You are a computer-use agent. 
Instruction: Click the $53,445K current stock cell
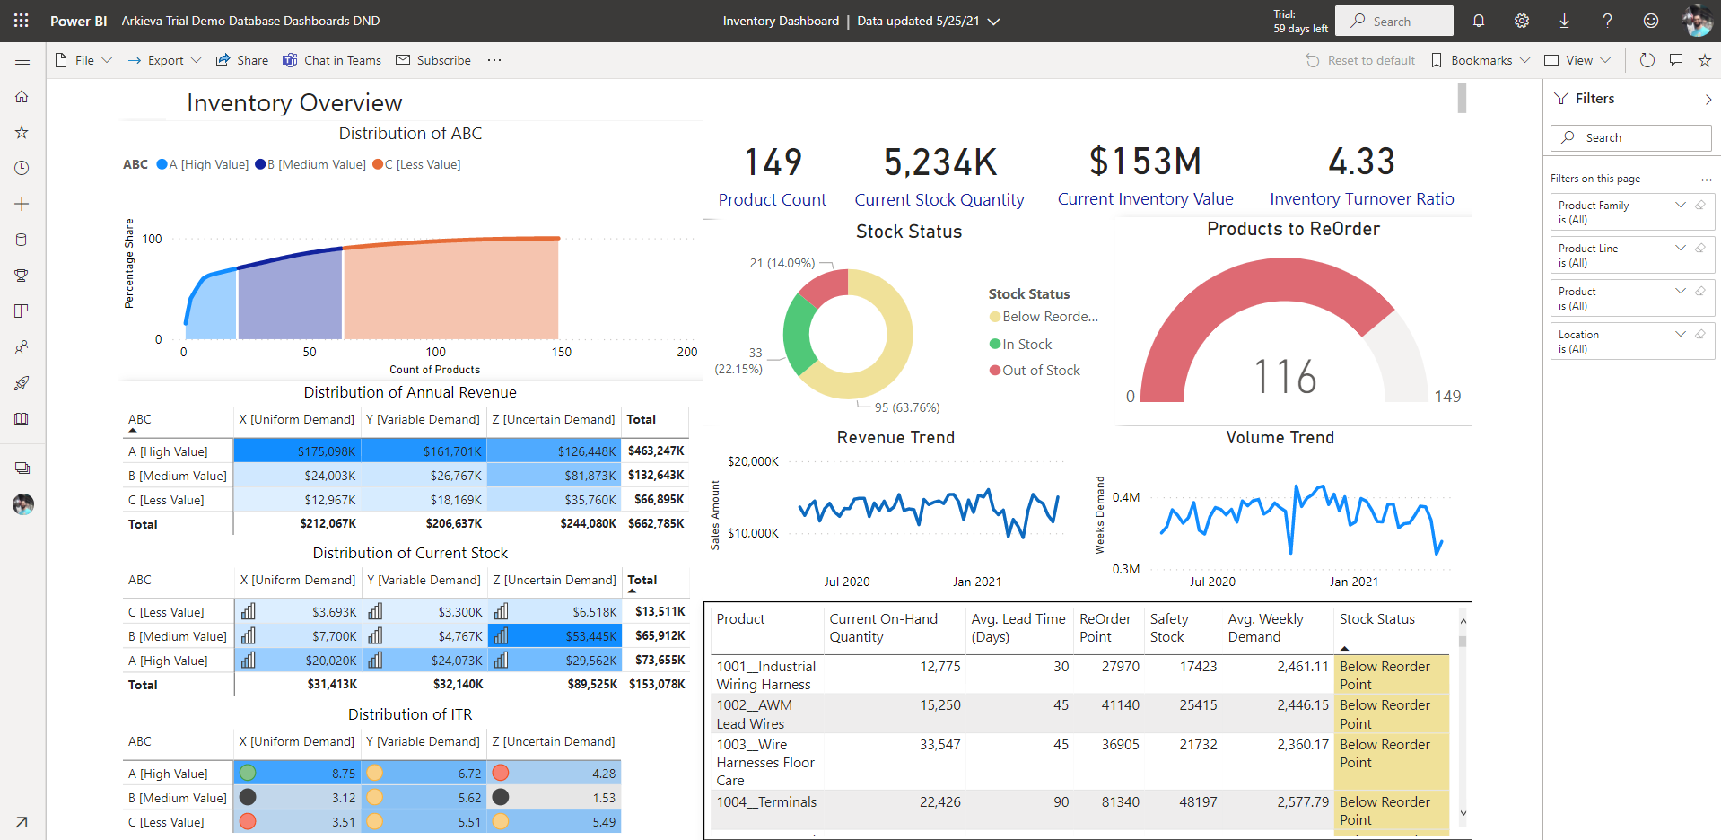click(x=555, y=635)
